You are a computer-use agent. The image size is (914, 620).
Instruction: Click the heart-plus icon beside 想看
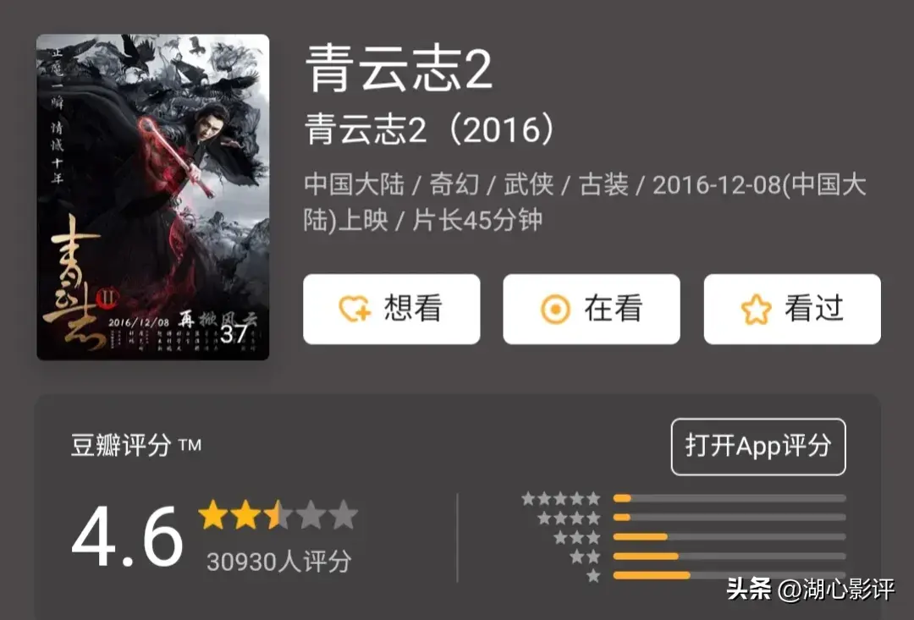coord(355,309)
